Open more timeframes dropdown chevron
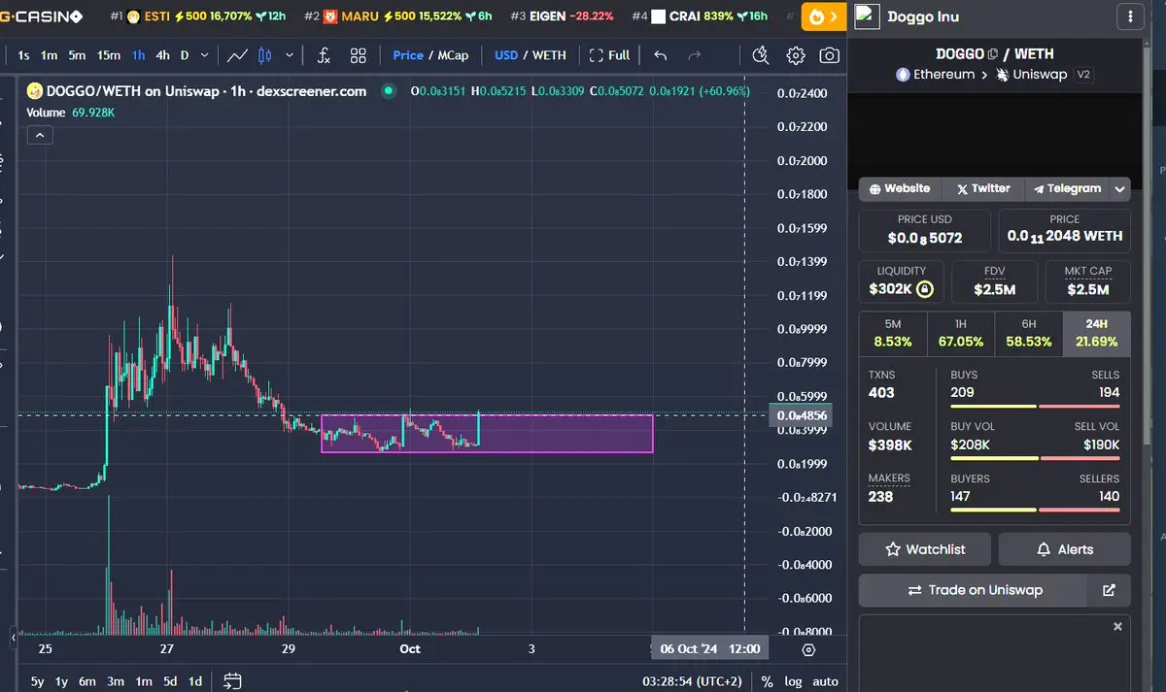The image size is (1166, 692). [x=203, y=55]
